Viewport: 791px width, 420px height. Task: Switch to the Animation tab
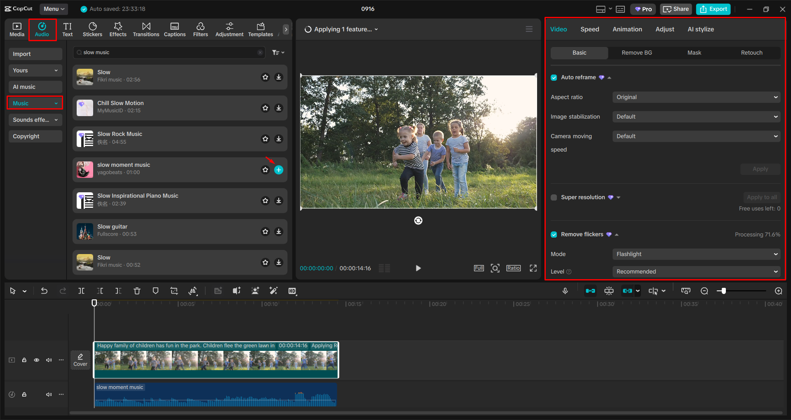pos(627,29)
